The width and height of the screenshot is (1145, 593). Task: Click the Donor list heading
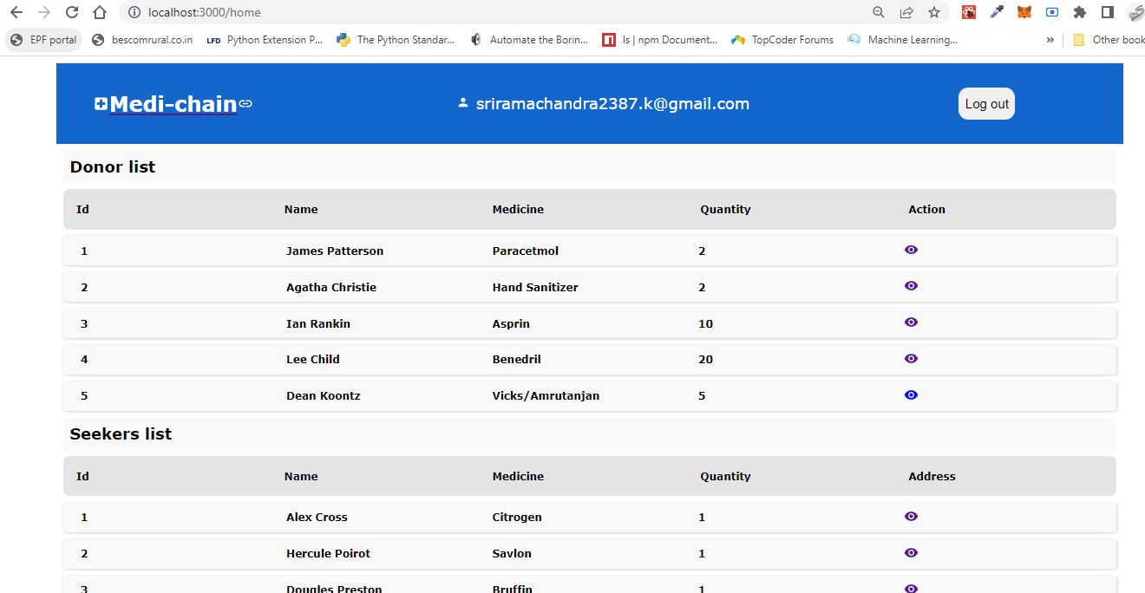[113, 167]
